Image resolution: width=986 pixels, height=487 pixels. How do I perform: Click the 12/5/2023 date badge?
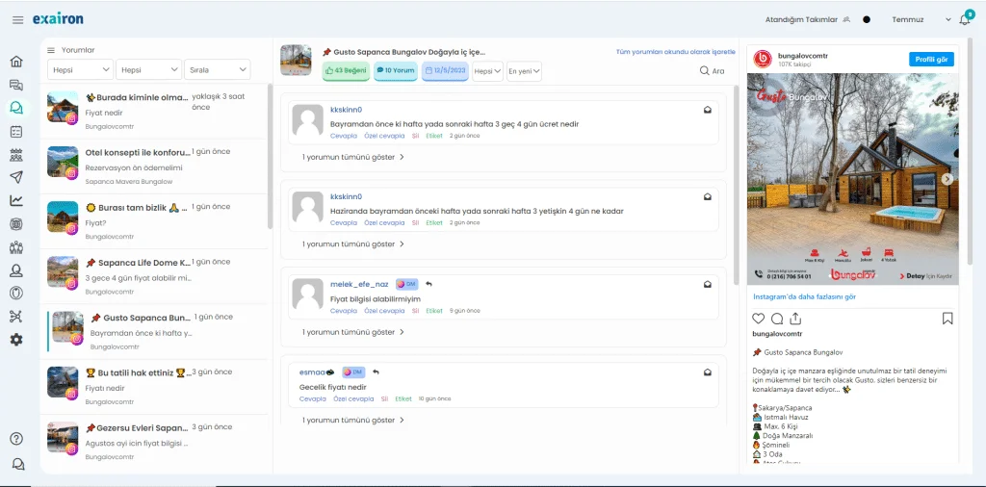(445, 71)
